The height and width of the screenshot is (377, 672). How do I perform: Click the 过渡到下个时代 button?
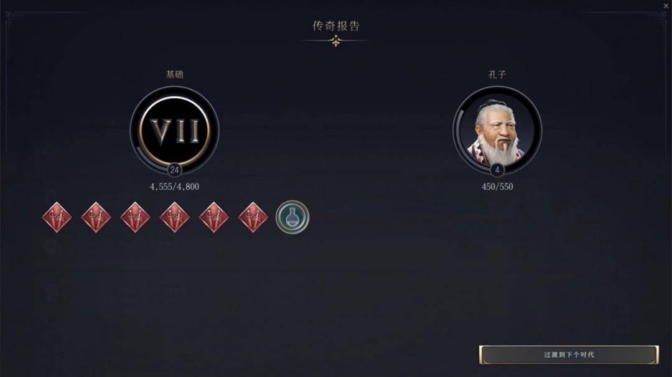569,355
